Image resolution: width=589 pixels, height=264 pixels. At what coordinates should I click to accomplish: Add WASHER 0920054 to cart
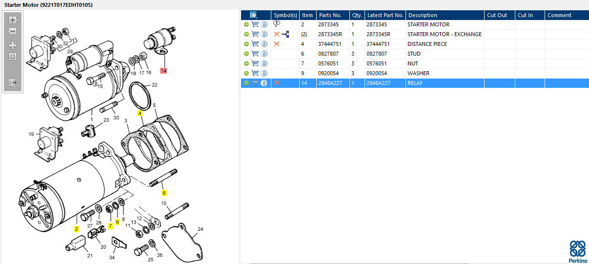[255, 73]
